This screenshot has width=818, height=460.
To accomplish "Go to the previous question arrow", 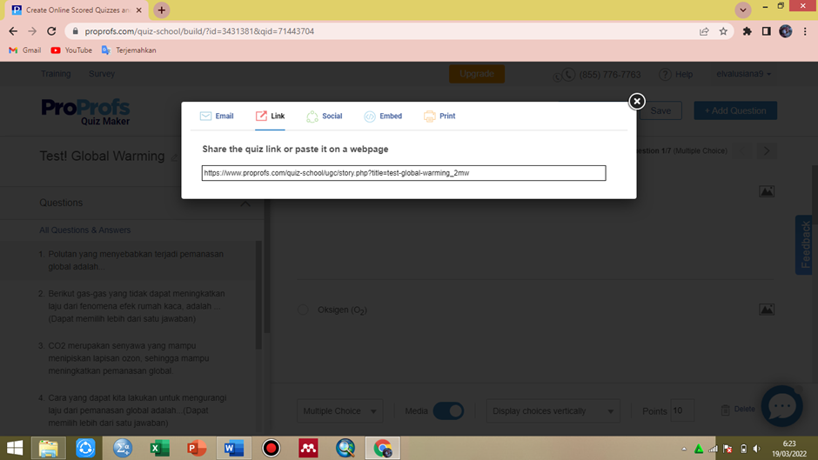I will coord(742,151).
